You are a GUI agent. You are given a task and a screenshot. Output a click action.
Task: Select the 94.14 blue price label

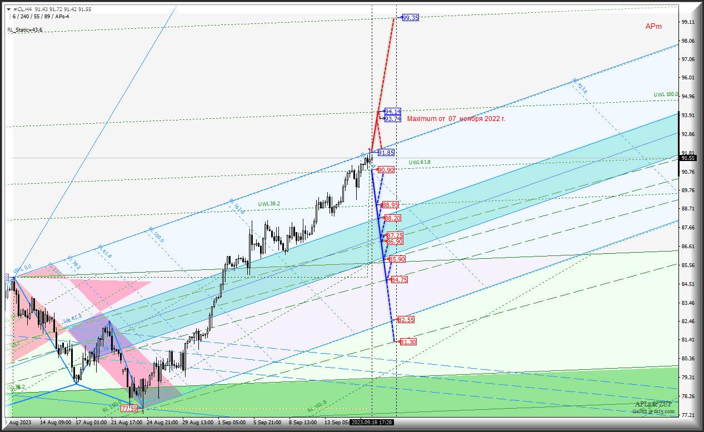click(393, 111)
